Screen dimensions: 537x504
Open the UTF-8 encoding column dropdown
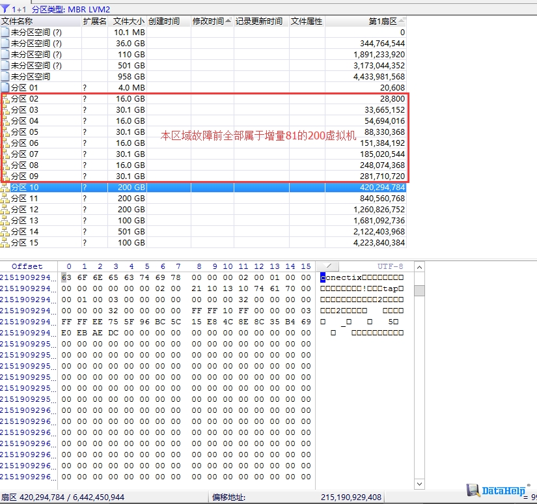click(x=328, y=266)
